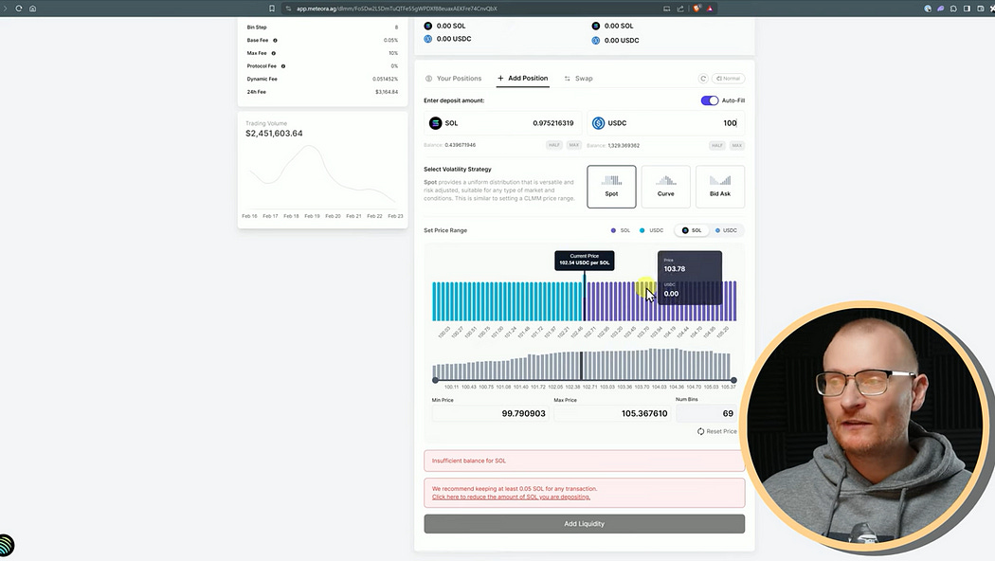This screenshot has width=995, height=561.
Task: Reload the page with the browser refresh icon
Action: 18,9
